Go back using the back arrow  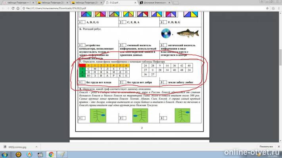pyautogui.click(x=3, y=8)
